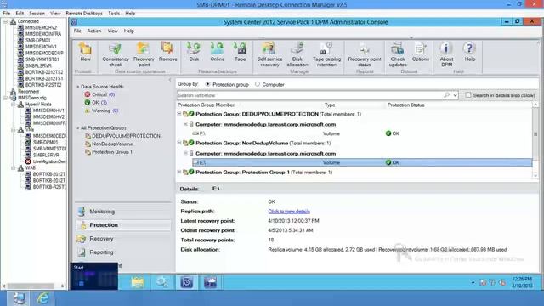Filter by Warning data sources

[x=101, y=110]
